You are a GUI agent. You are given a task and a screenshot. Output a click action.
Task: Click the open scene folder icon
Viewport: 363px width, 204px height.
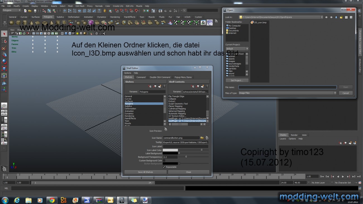[x=30, y=11]
